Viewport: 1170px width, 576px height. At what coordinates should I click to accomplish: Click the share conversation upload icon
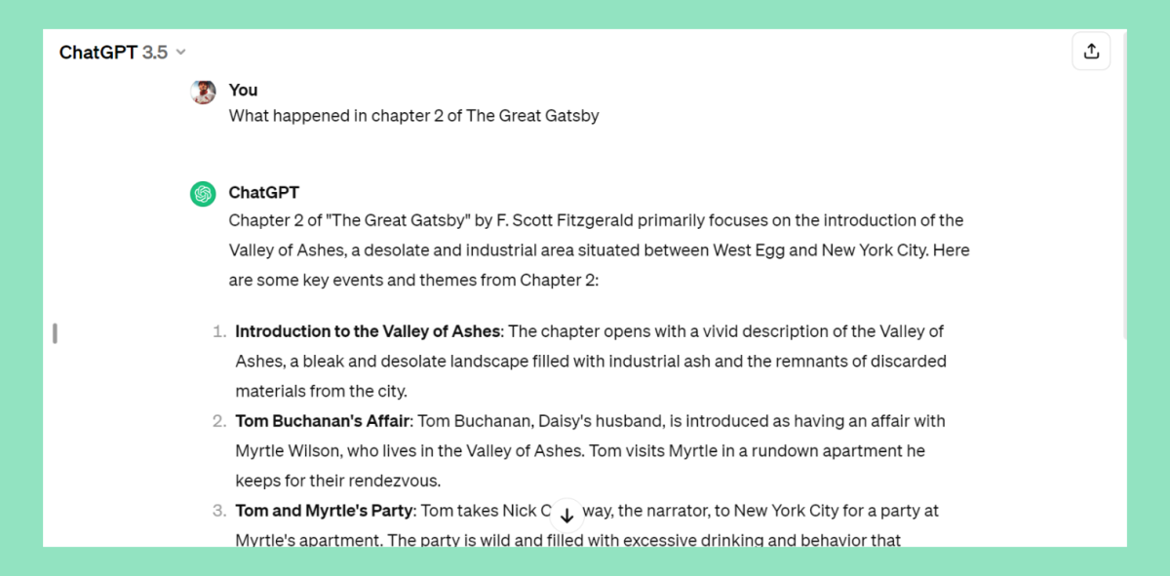(1091, 52)
